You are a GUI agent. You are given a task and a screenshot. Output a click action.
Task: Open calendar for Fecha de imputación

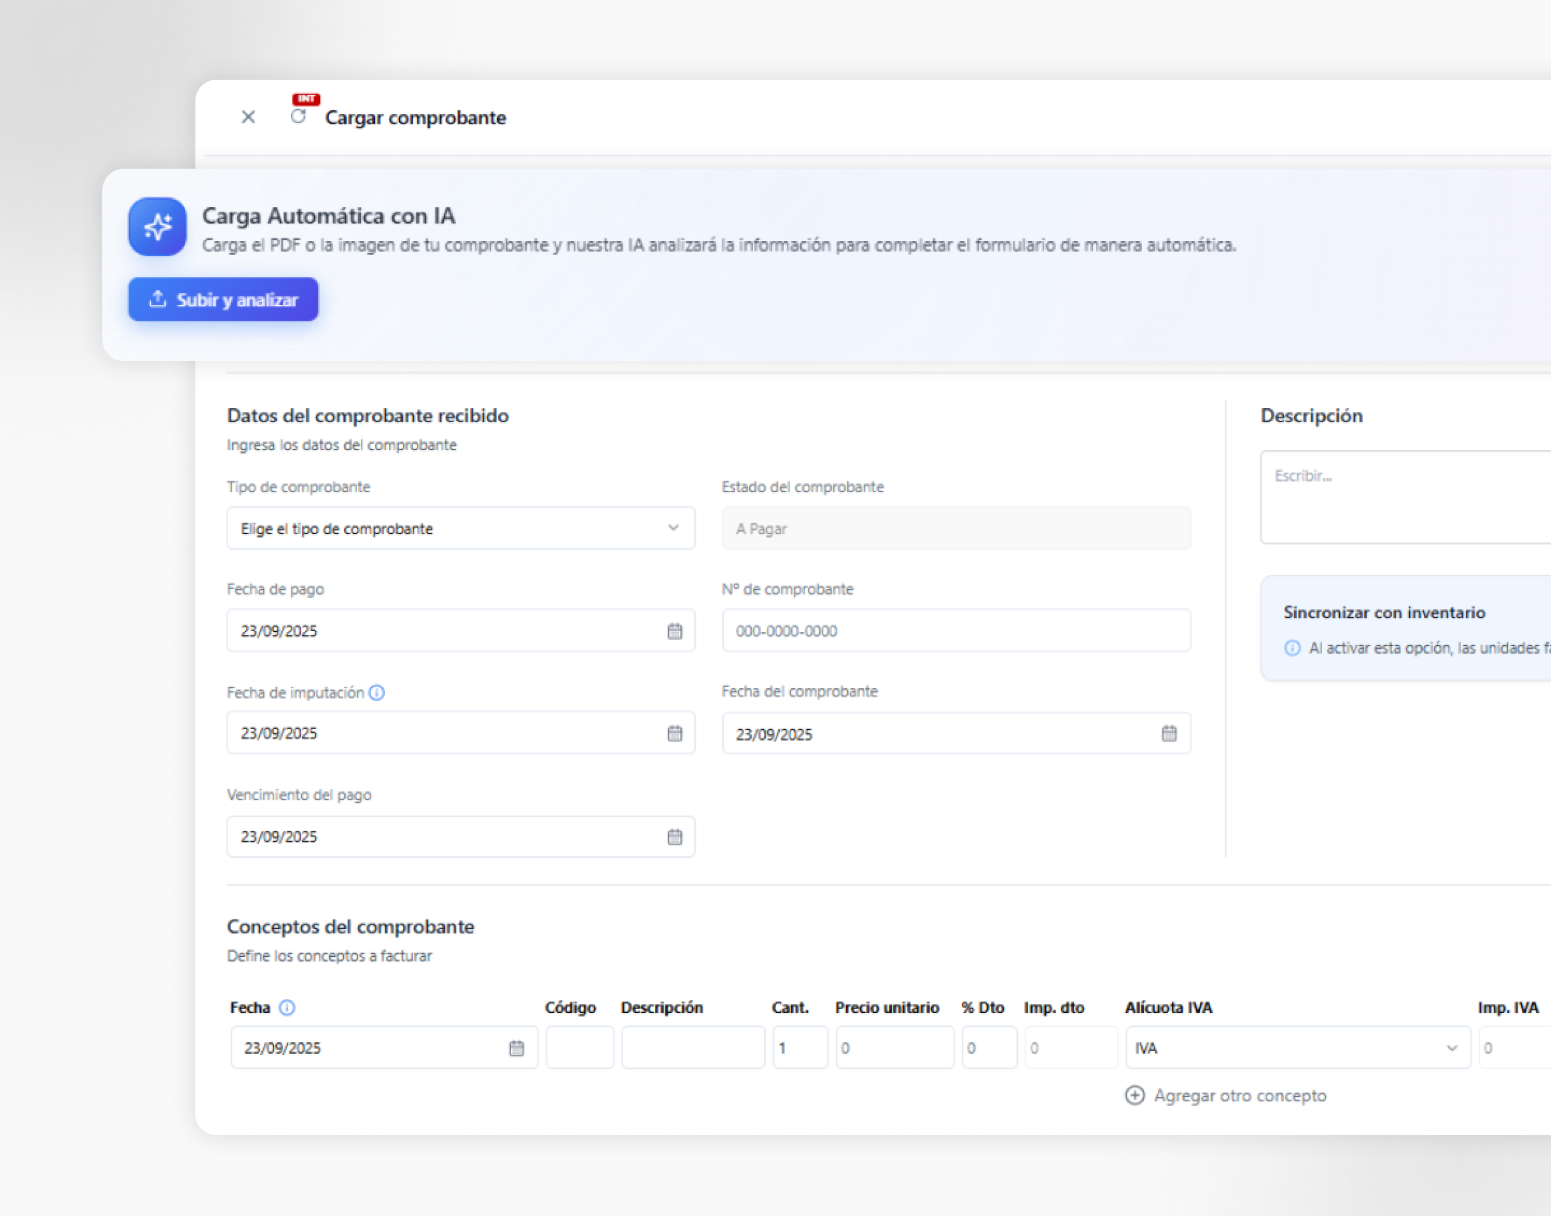coord(674,733)
